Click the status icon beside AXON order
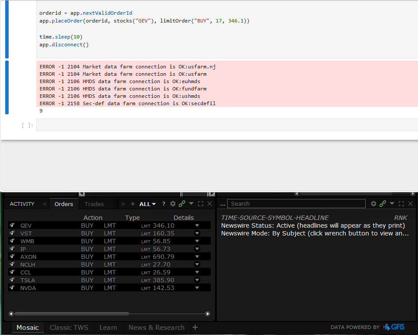The height and width of the screenshot is (335, 418). tap(12, 256)
